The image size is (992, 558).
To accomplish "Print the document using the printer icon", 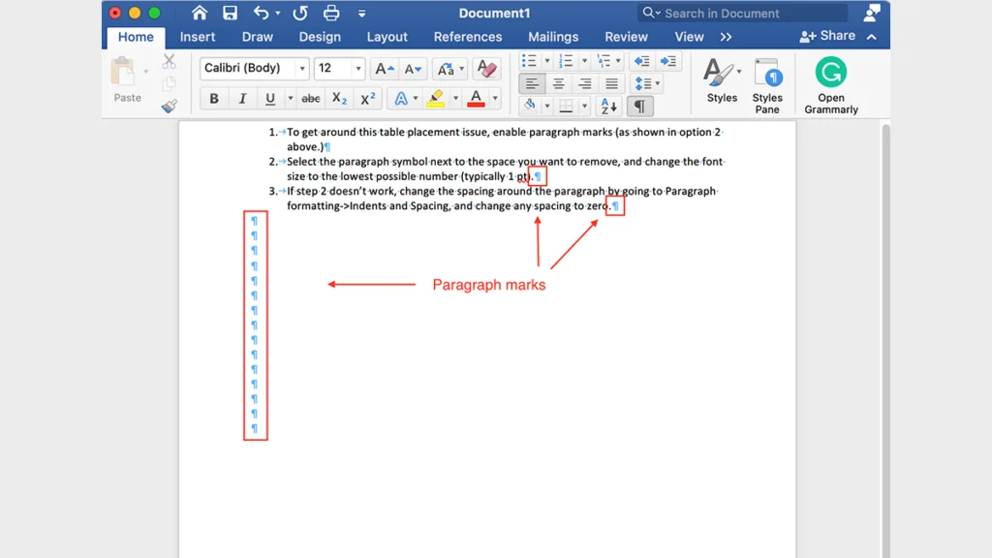I will point(331,13).
